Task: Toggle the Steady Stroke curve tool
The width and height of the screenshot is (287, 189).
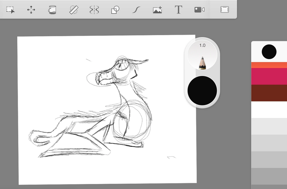Action: coord(136,10)
